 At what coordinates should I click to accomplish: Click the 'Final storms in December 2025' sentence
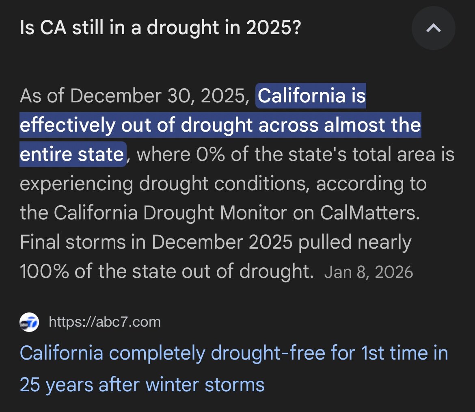[x=156, y=243]
